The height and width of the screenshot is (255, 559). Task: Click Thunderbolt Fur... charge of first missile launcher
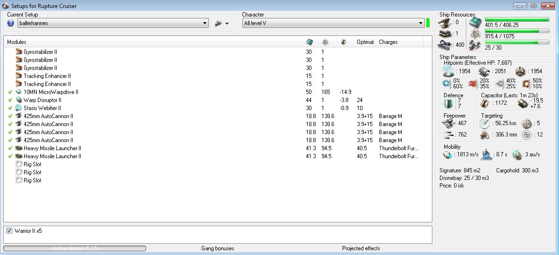398,148
